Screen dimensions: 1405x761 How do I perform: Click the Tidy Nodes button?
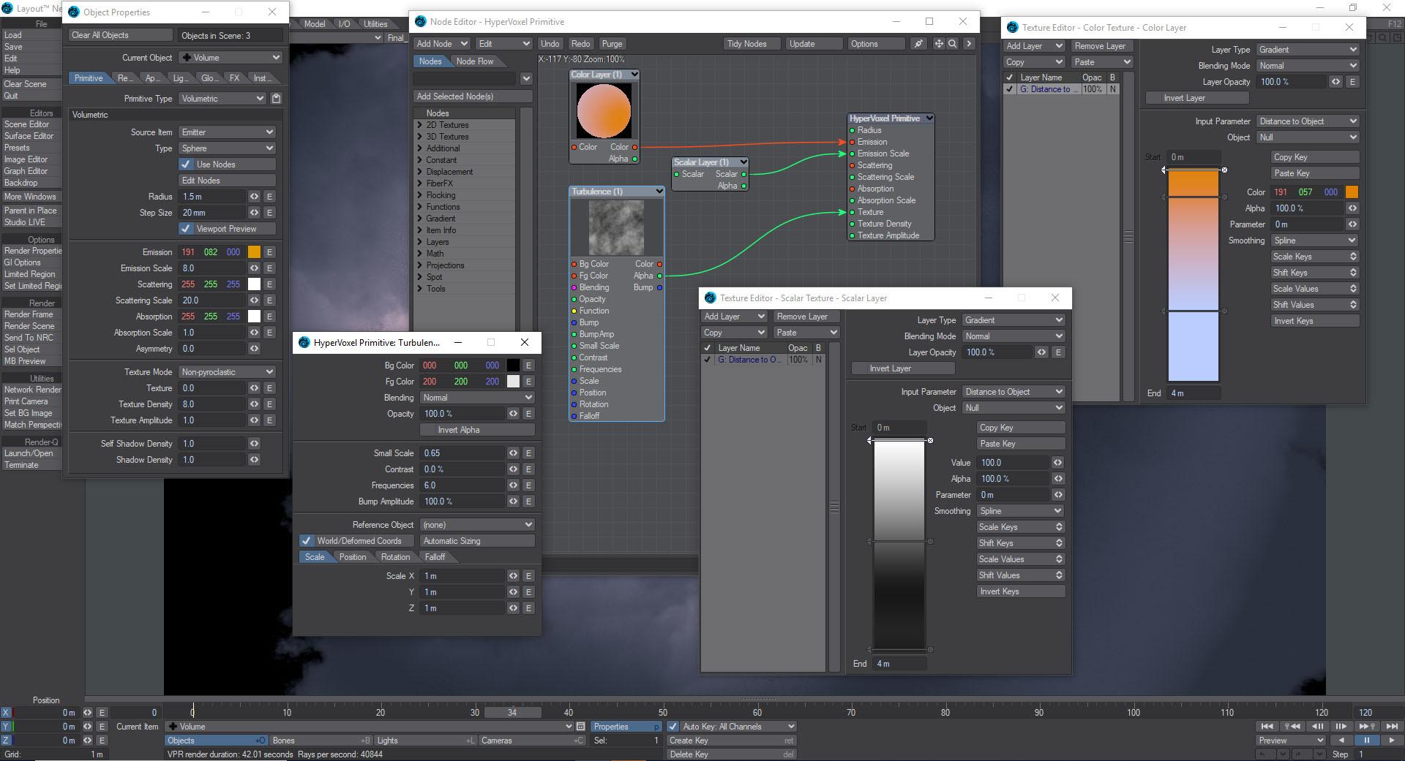tap(746, 44)
